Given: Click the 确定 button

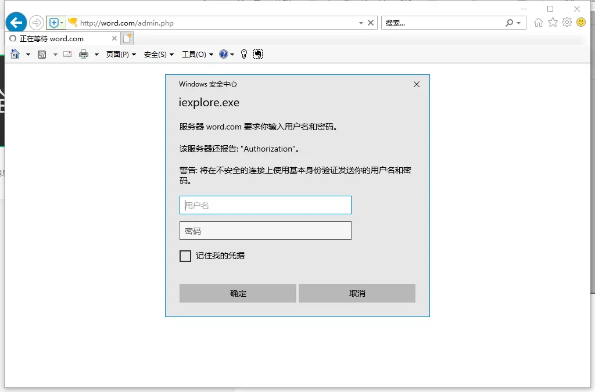Looking at the screenshot, I should (x=238, y=293).
